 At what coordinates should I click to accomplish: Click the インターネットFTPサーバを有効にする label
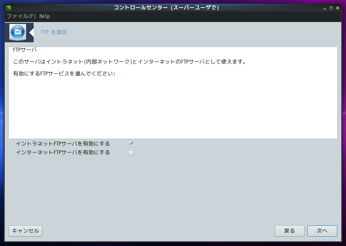[63, 152]
